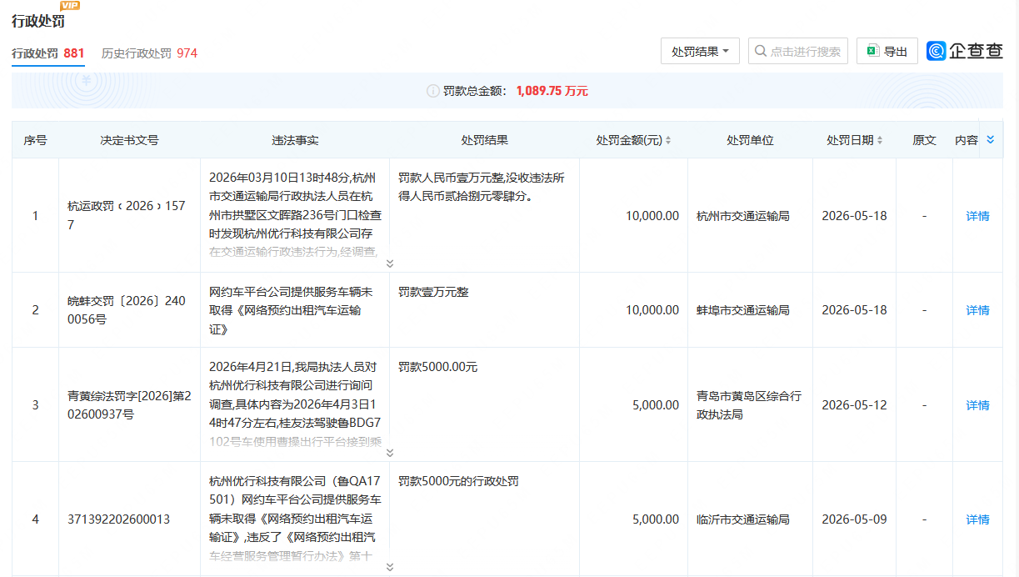Expand 违法事实 text in row 1
1019x577 pixels.
point(389,263)
